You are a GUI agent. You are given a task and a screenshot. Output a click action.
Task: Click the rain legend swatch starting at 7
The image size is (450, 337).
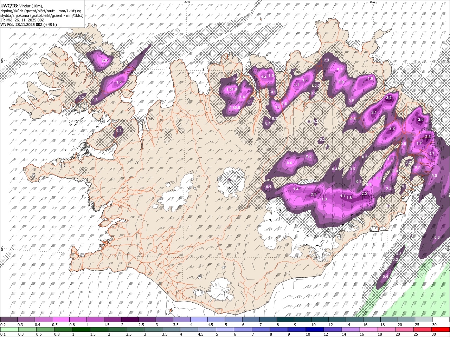point(261,329)
